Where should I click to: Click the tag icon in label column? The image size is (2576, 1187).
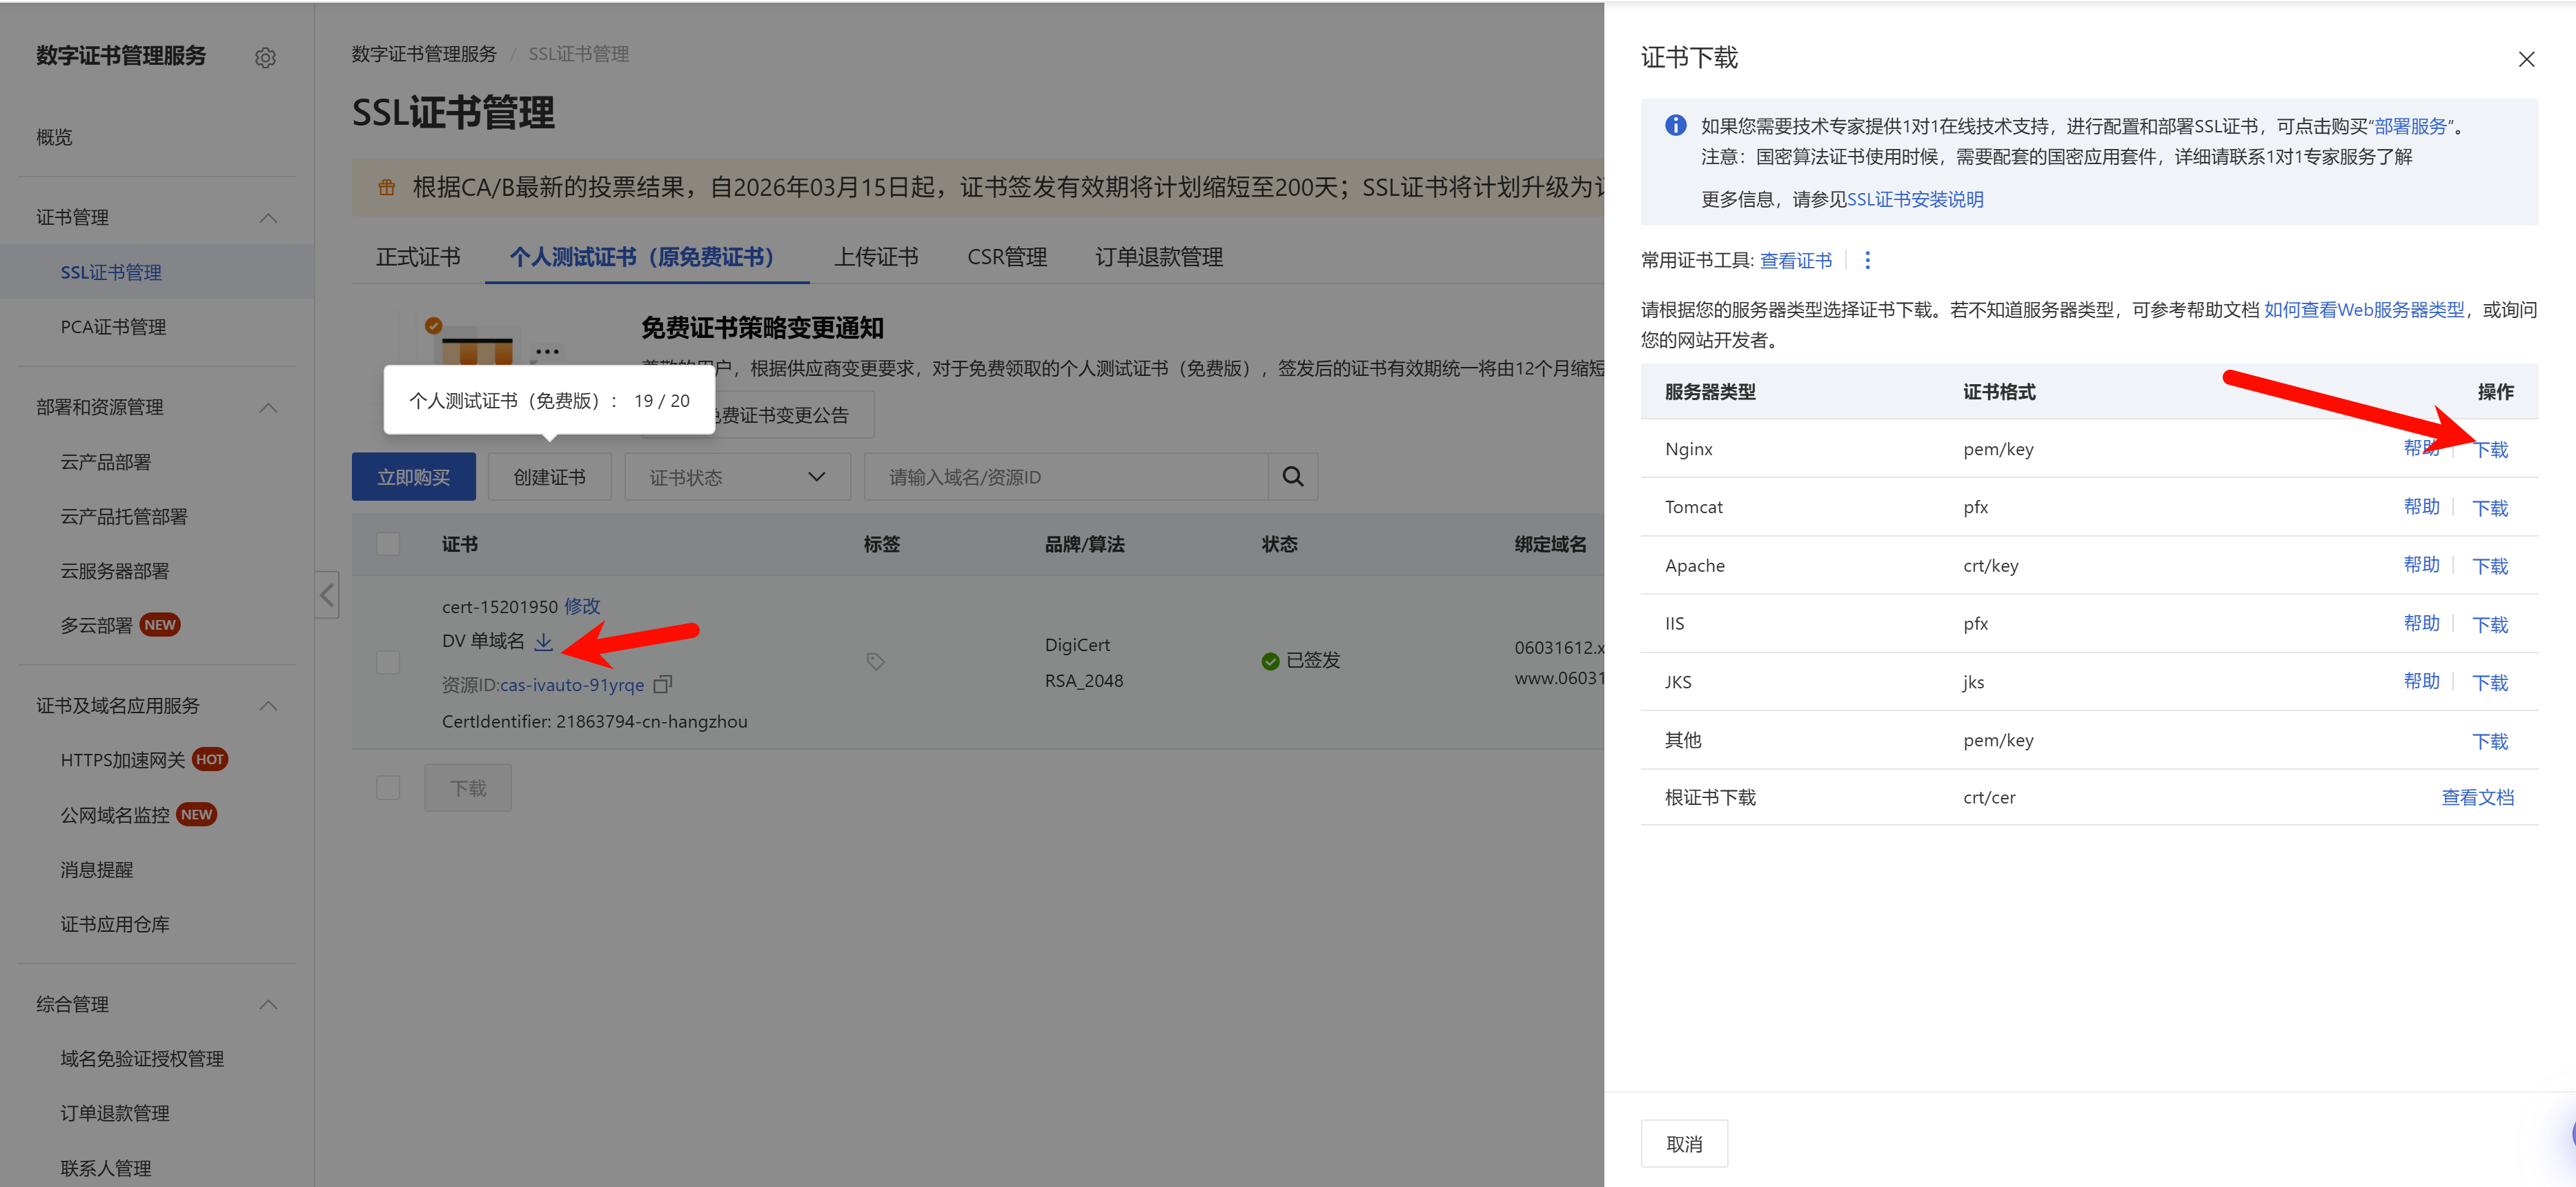pos(875,661)
